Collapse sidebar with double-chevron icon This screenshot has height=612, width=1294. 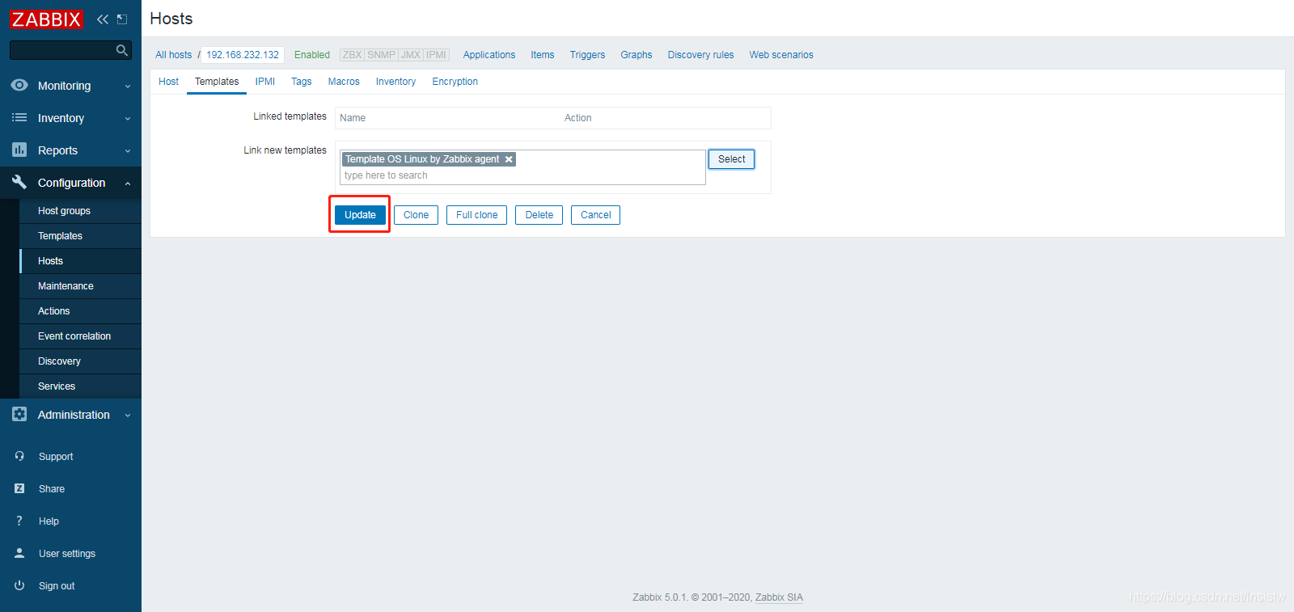(103, 19)
